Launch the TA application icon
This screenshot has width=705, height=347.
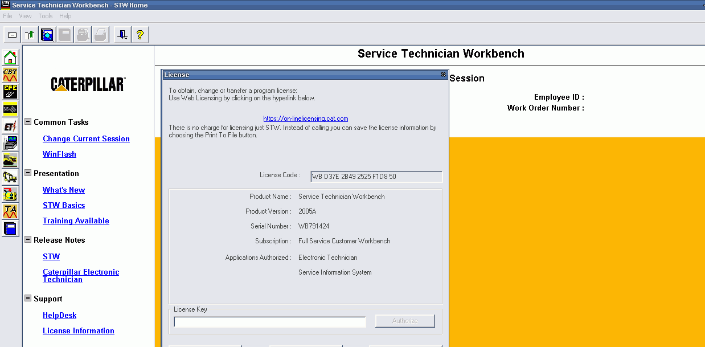[x=10, y=212]
